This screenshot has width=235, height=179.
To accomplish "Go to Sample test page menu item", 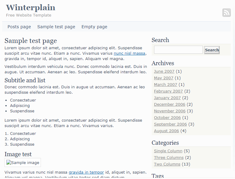I will point(56,27).
